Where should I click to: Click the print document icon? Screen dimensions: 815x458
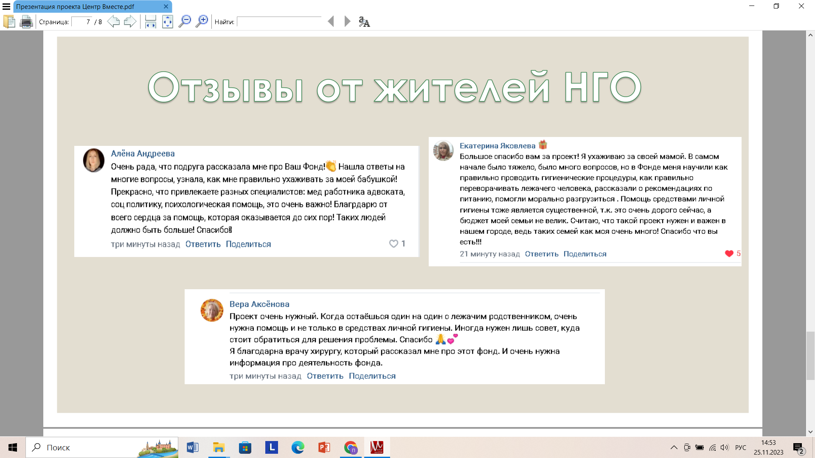pyautogui.click(x=26, y=22)
